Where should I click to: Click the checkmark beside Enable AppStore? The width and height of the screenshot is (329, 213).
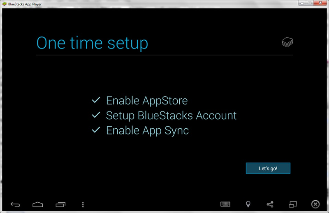pyautogui.click(x=96, y=100)
